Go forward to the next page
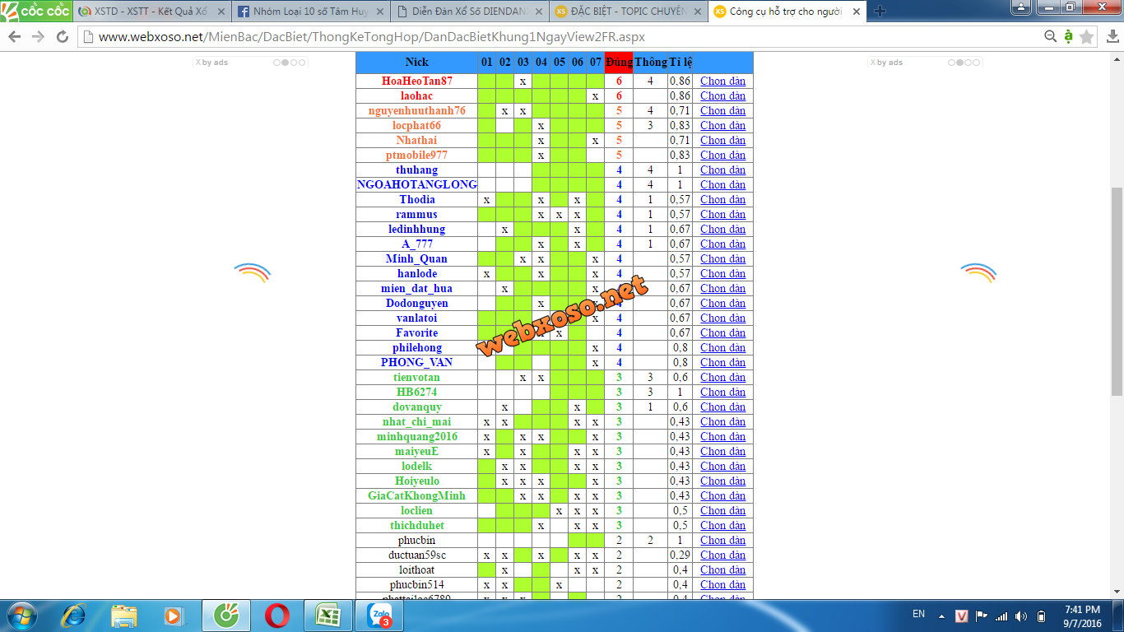 point(38,37)
